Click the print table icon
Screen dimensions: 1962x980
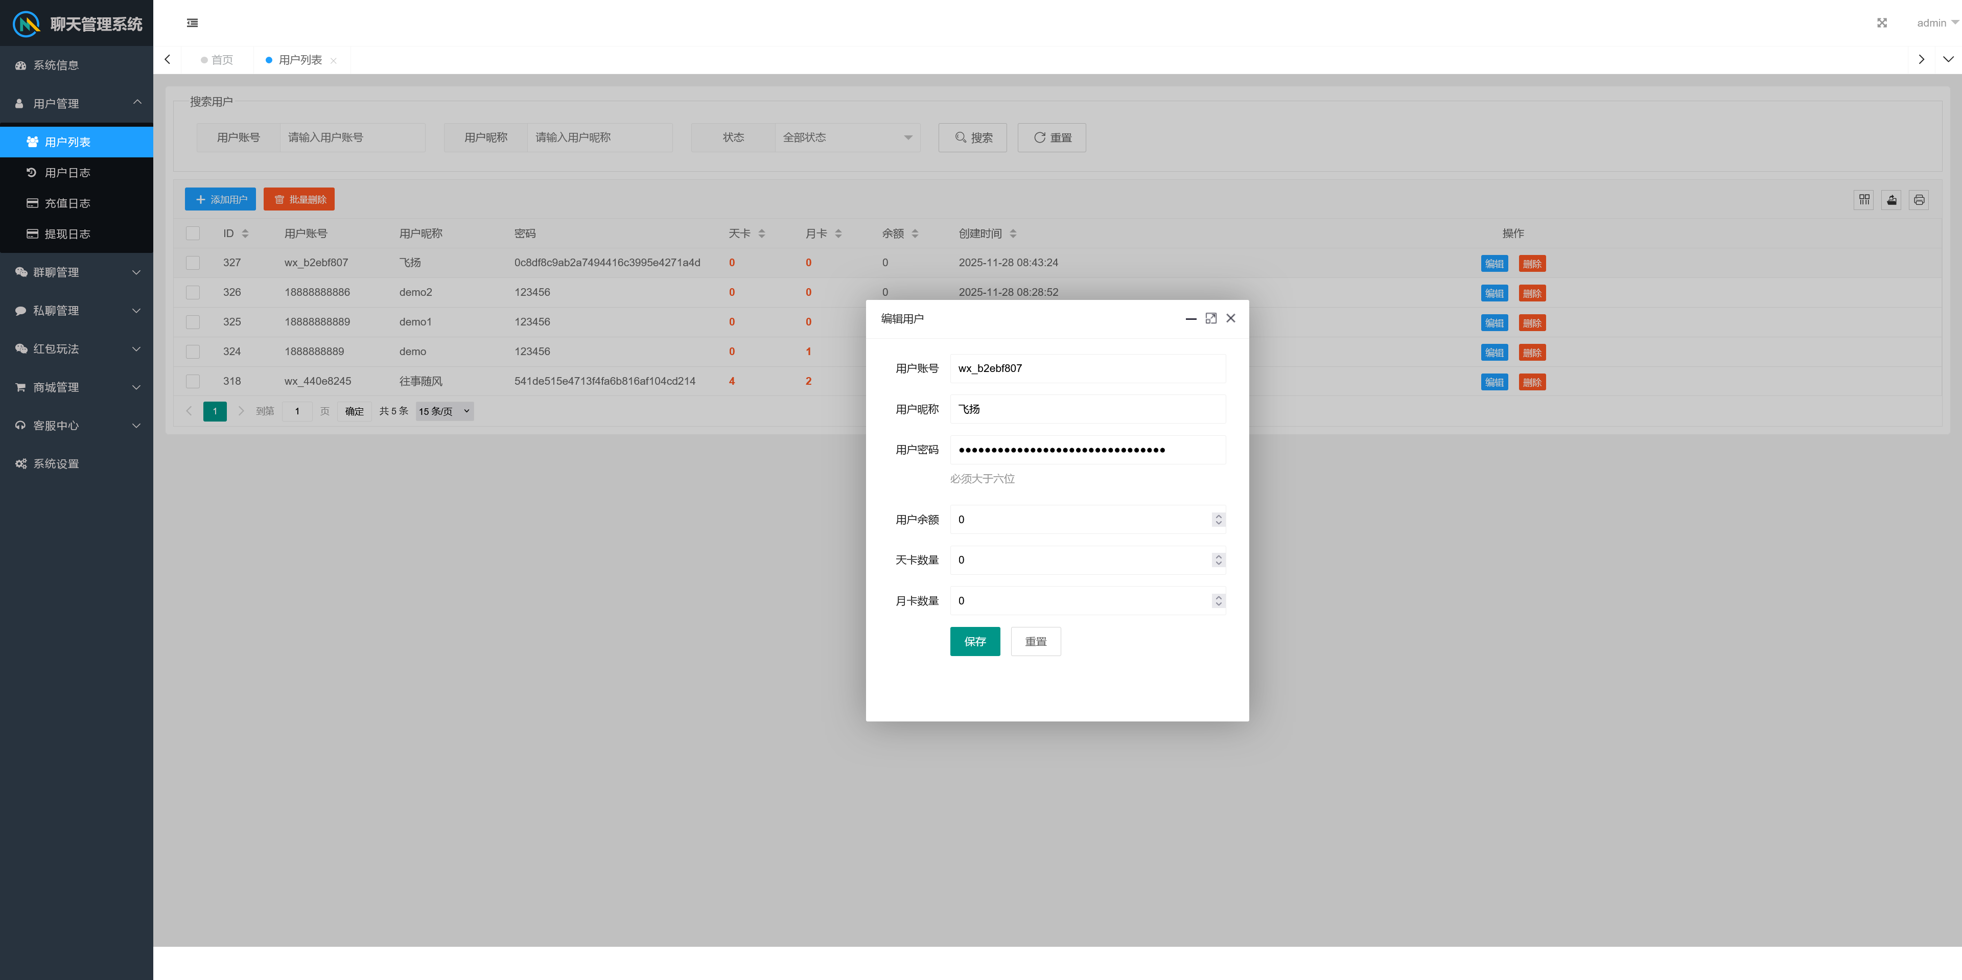pyautogui.click(x=1919, y=199)
